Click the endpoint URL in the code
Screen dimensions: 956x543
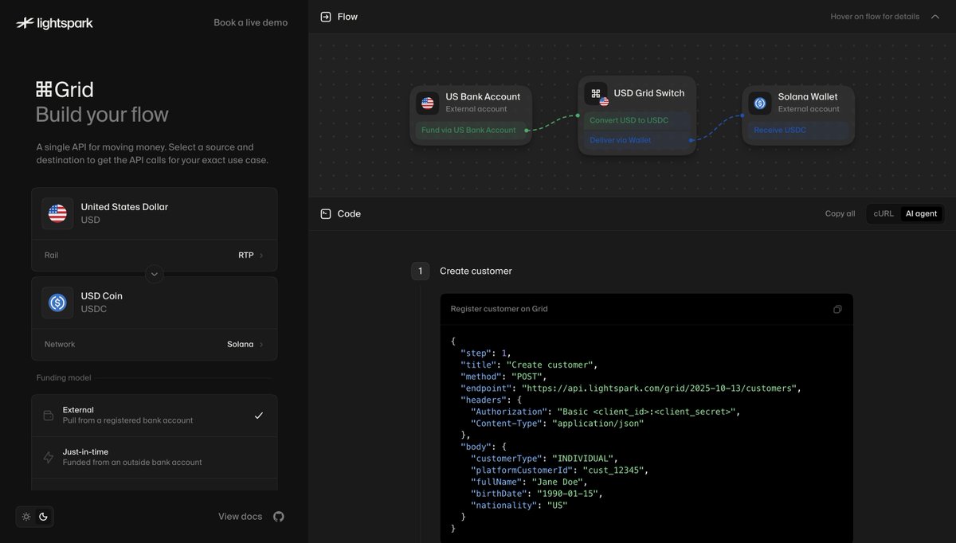click(659, 389)
